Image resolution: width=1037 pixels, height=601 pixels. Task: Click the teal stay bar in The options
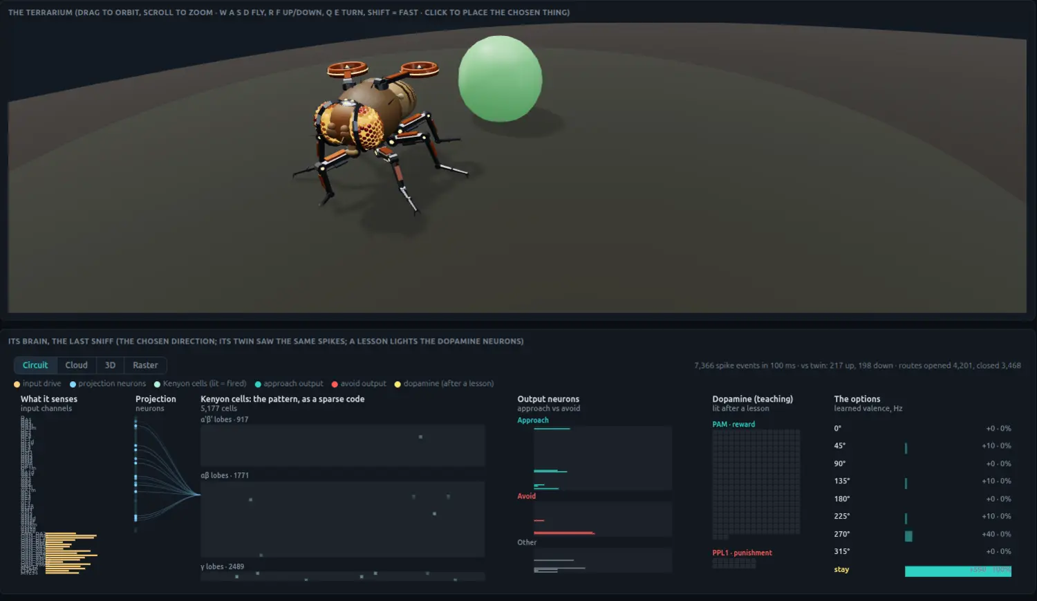pos(958,571)
